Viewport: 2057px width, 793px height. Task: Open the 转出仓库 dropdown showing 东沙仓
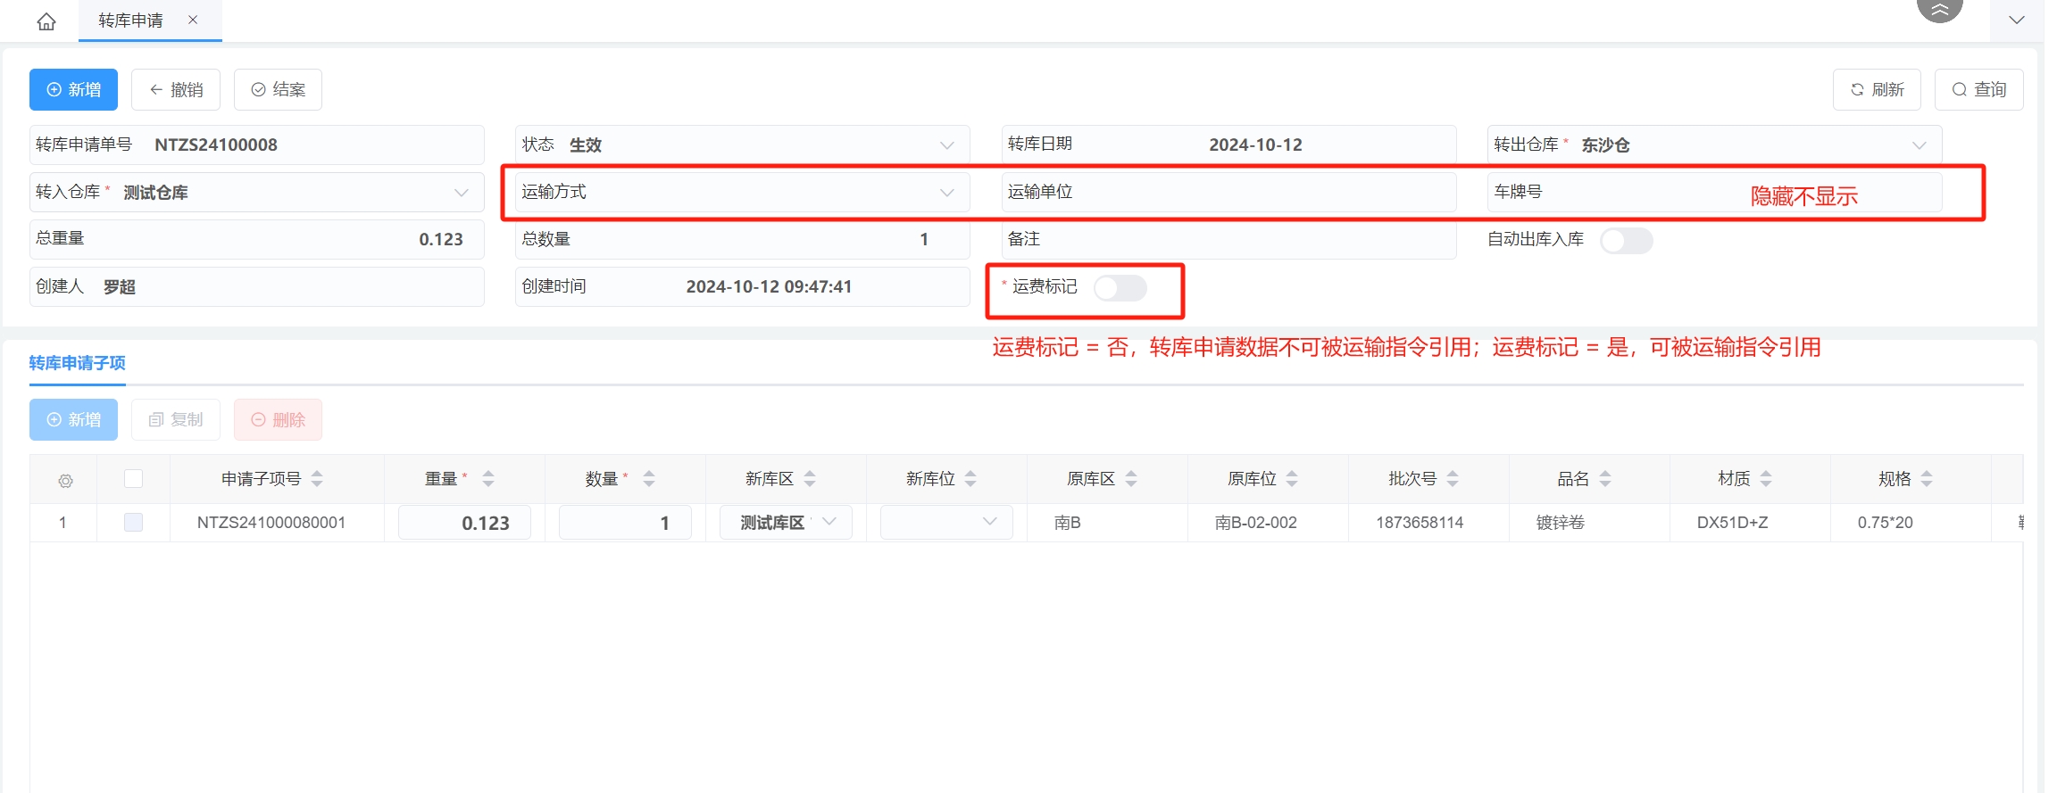pos(1714,145)
